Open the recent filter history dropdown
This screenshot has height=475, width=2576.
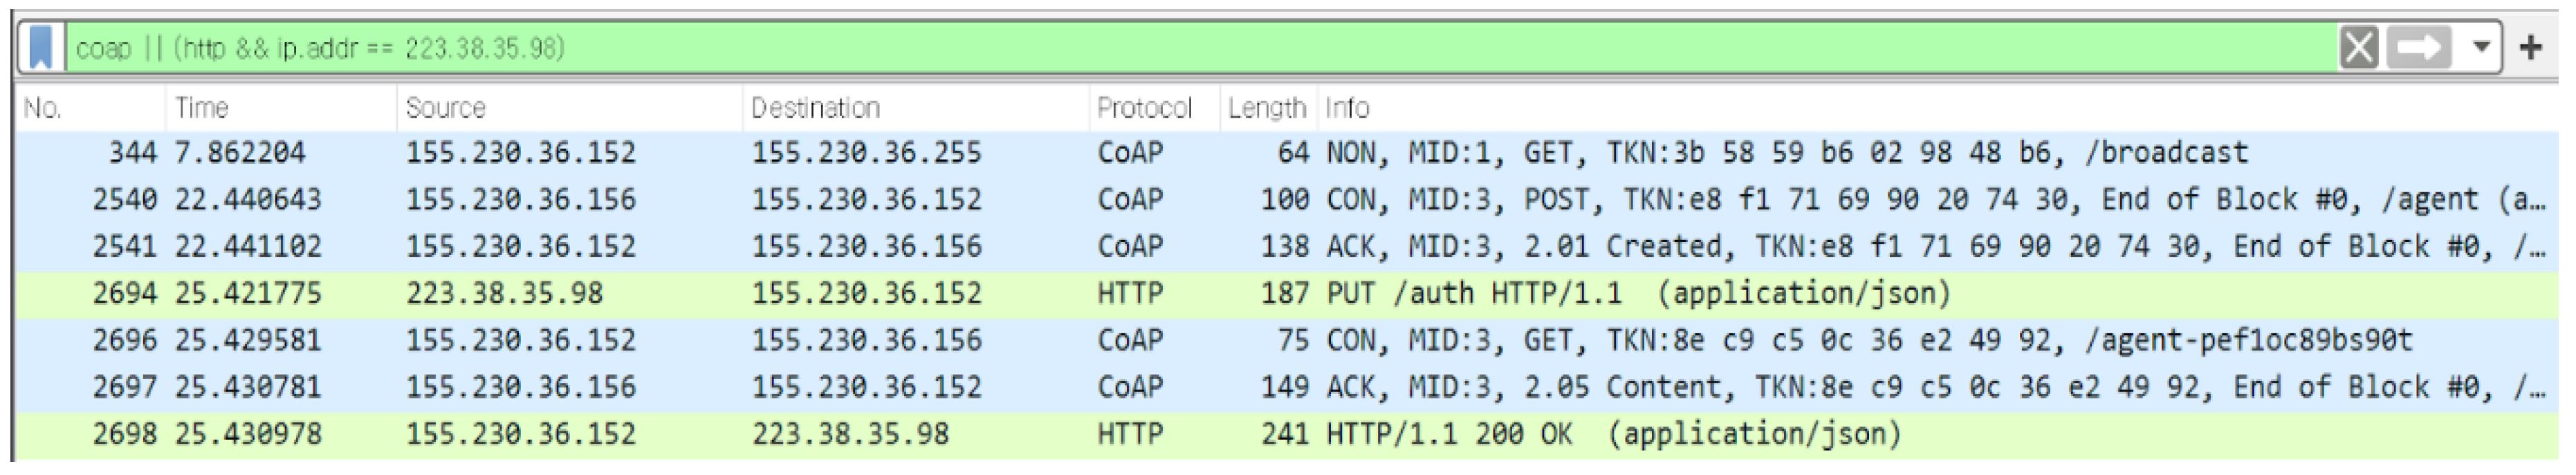click(x=2482, y=47)
